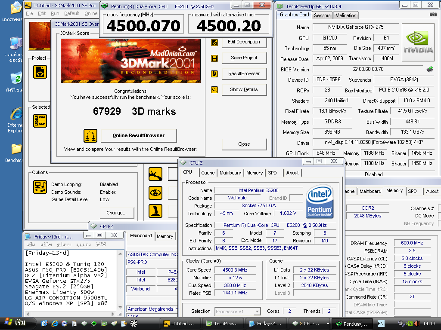Click the DRAM Frequency 600.0 MHz value
The width and height of the screenshot is (441, 330).
[x=412, y=243]
